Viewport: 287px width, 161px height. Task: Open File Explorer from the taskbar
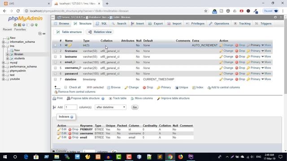(x=57, y=157)
